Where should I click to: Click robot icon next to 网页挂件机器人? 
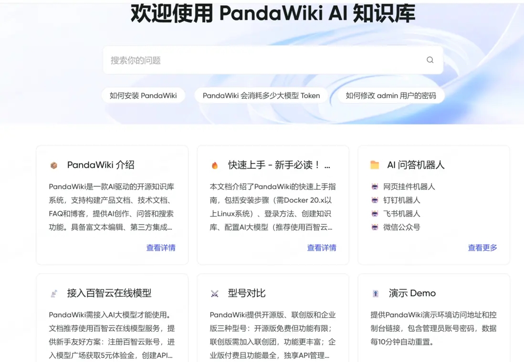(375, 186)
